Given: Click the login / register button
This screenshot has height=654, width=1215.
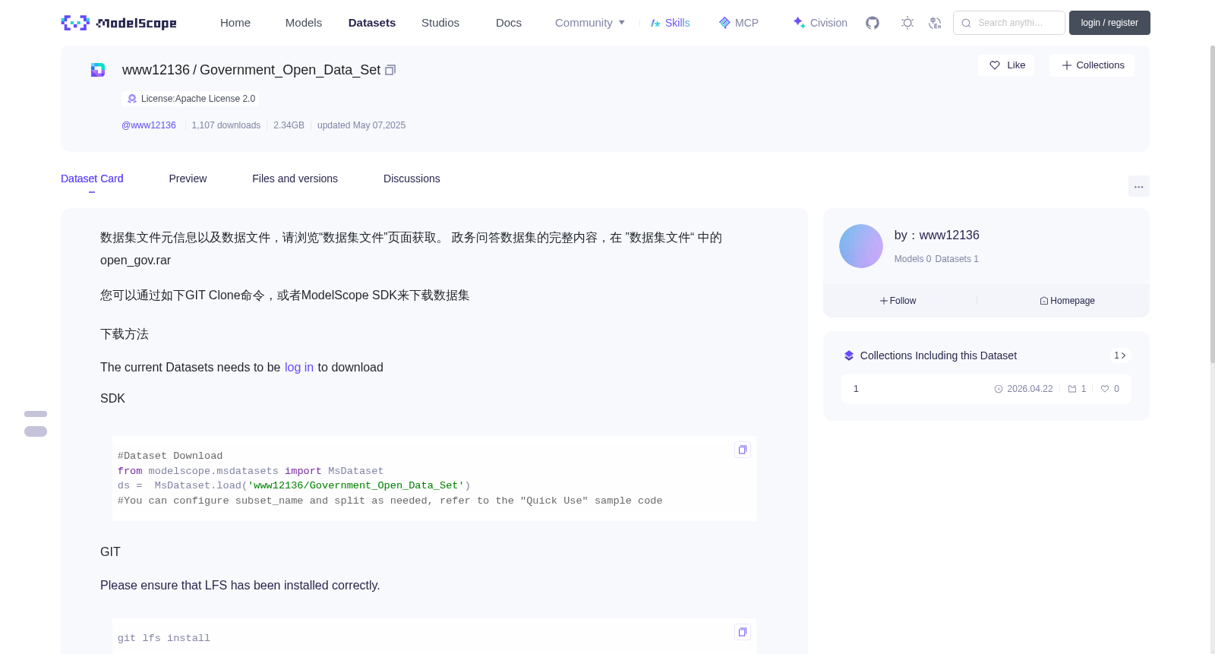Looking at the screenshot, I should click(1109, 23).
